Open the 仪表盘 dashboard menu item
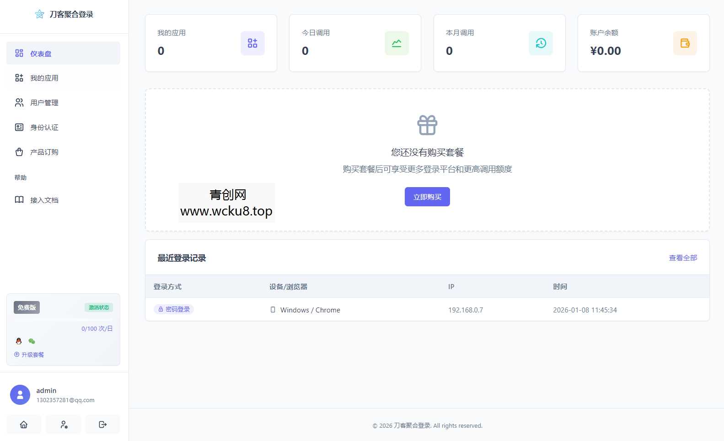The image size is (724, 441). 63,53
